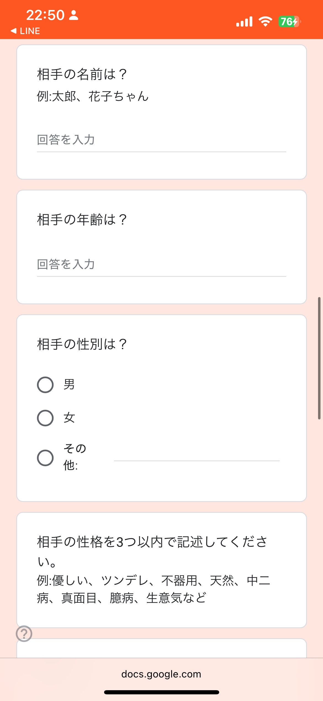
Task: Tap the 相手の性別は？ question title
Action: (x=82, y=344)
